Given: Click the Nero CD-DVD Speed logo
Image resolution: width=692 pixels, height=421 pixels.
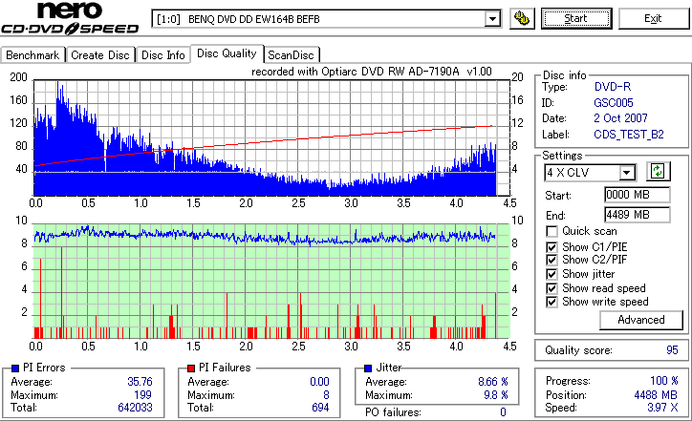Looking at the screenshot, I should click(70, 18).
